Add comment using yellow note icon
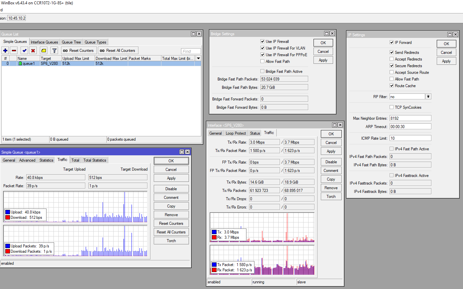The width and height of the screenshot is (463, 289). pos(44,51)
